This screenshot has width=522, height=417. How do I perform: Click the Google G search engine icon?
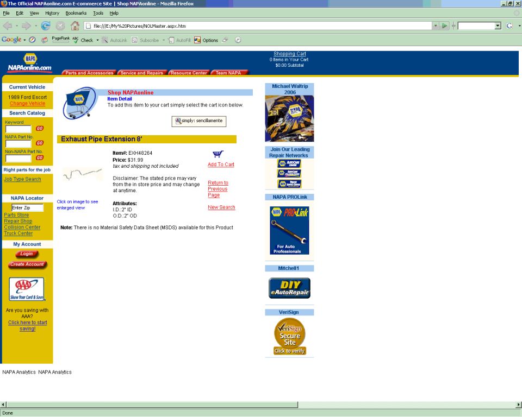pyautogui.click(x=509, y=26)
